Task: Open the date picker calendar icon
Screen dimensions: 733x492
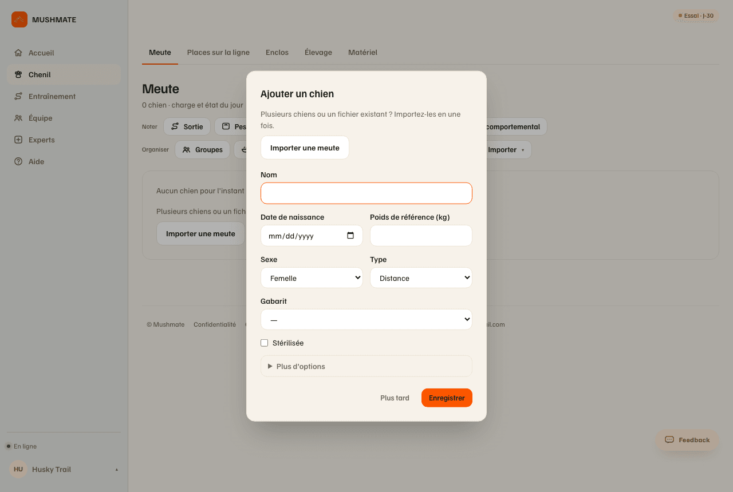Action: (350, 236)
